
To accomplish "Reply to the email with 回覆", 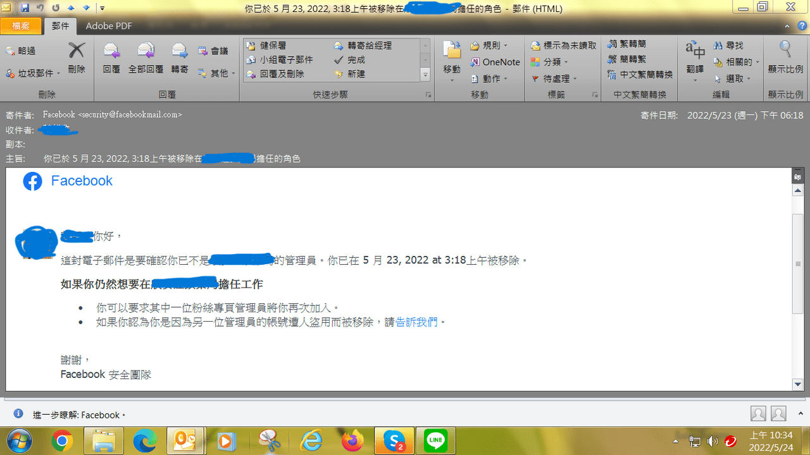I will (x=111, y=59).
